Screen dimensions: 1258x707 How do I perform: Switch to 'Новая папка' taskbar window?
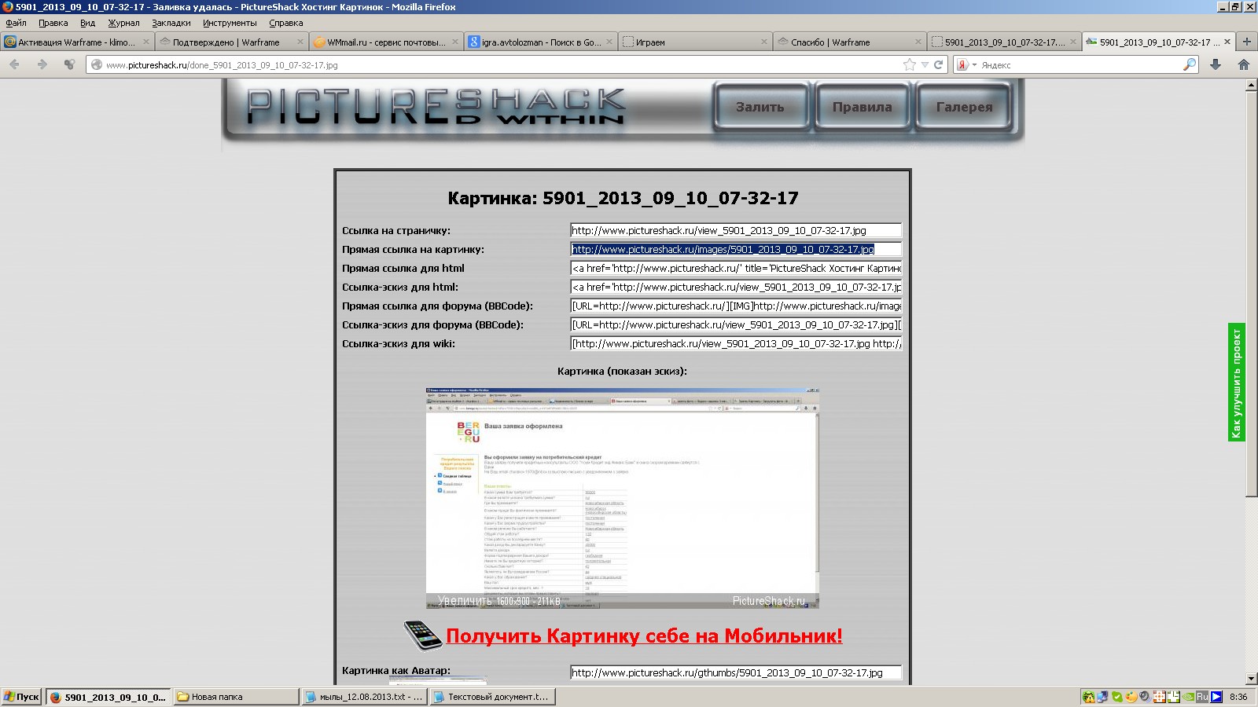(236, 697)
